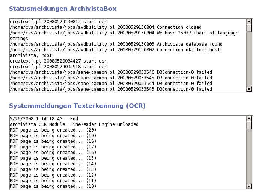256x196 pixels.
Task: Click the 'PDF page is being created... (14)' line
Action: coord(53,164)
